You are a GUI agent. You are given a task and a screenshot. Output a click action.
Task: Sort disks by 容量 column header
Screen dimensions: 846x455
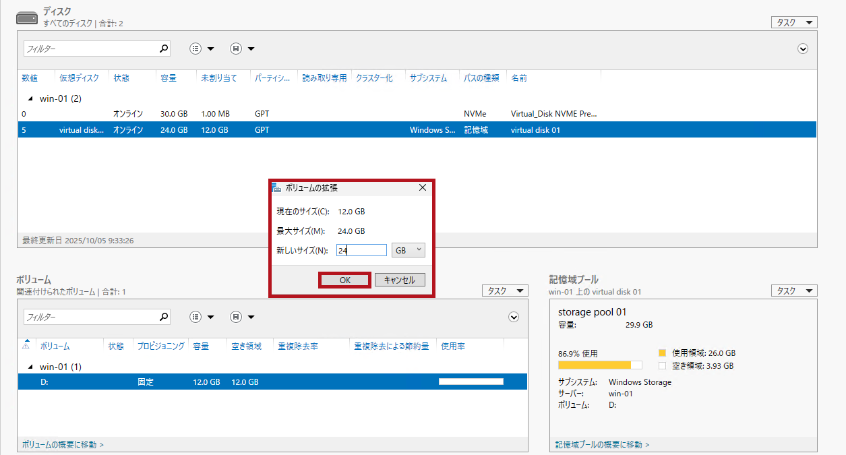tap(169, 78)
